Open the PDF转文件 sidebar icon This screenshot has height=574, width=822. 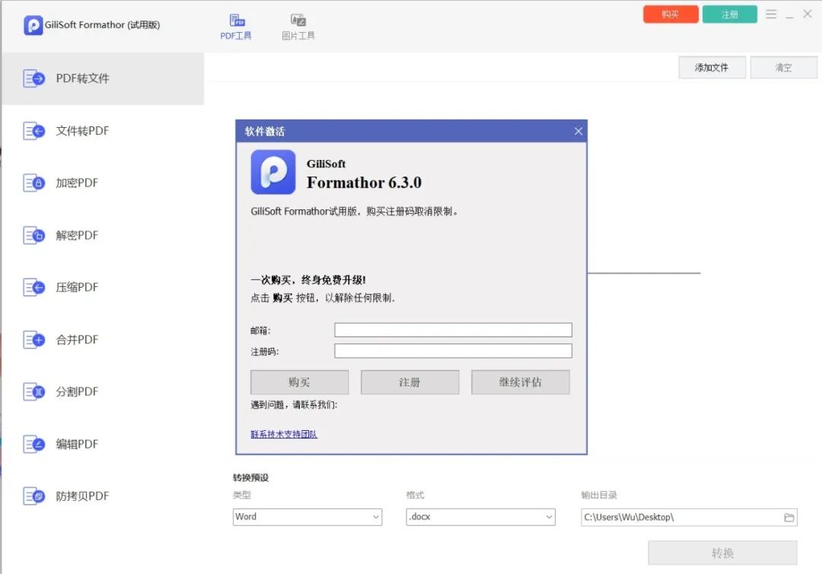34,78
